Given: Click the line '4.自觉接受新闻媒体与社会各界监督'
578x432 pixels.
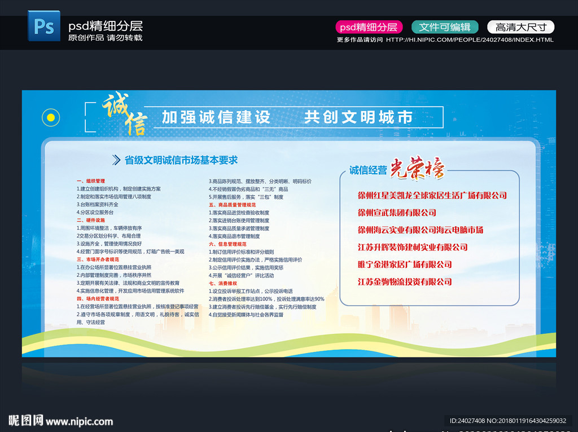Looking at the screenshot, I should [x=246, y=315].
